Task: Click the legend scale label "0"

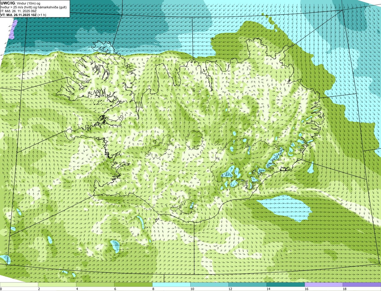Action: point(1,289)
